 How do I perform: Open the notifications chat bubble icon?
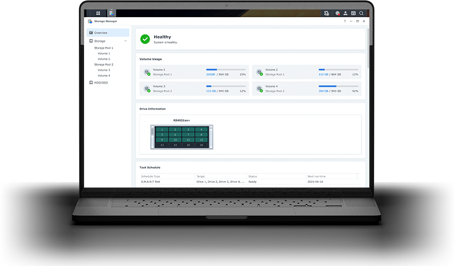tap(337, 13)
